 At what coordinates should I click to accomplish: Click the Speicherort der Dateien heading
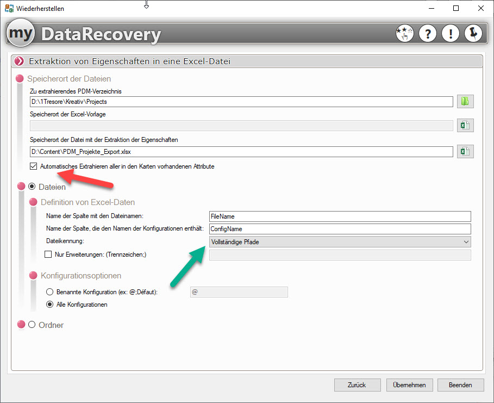(x=69, y=78)
